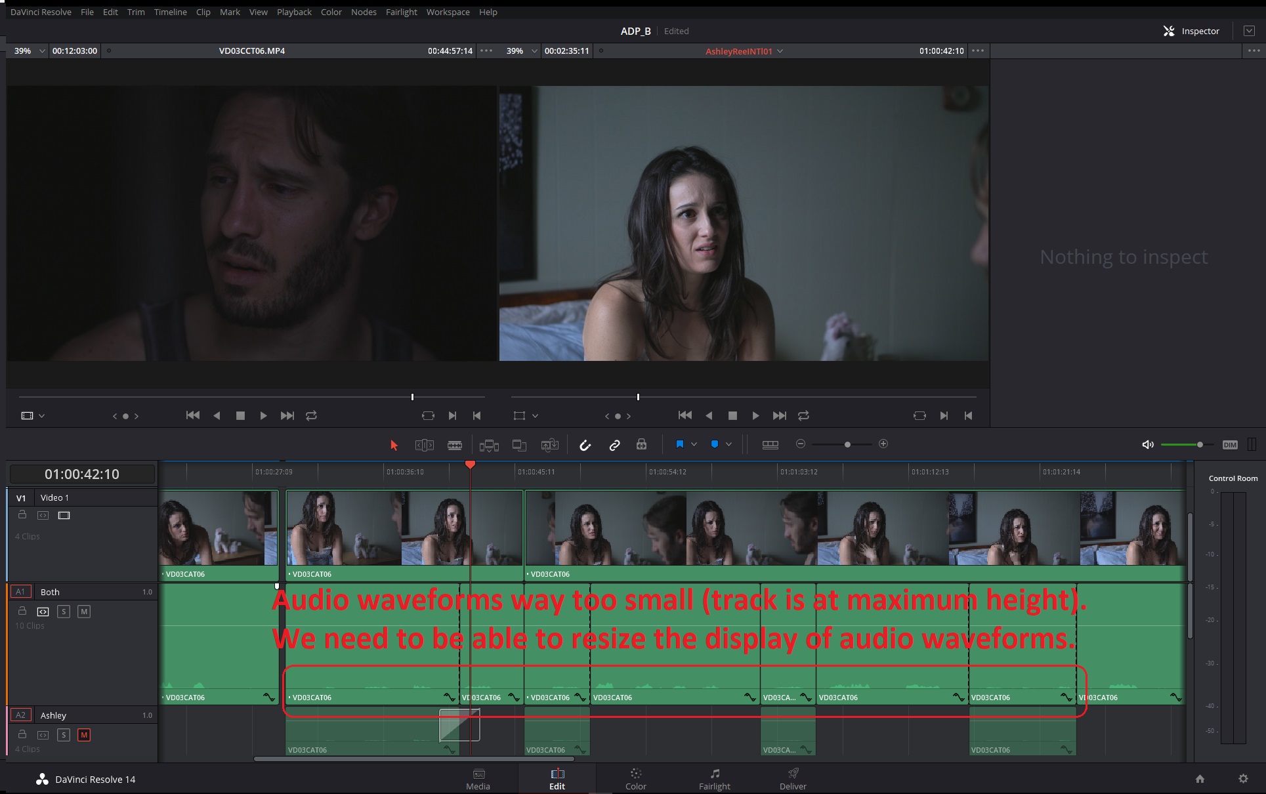Open the Timeline menu
The height and width of the screenshot is (794, 1266).
[x=170, y=12]
